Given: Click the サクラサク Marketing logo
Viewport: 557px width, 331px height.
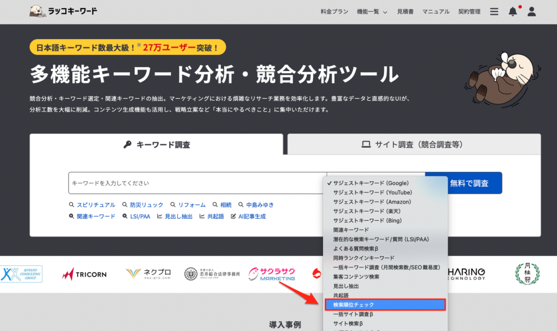Looking at the screenshot, I should tap(273, 273).
